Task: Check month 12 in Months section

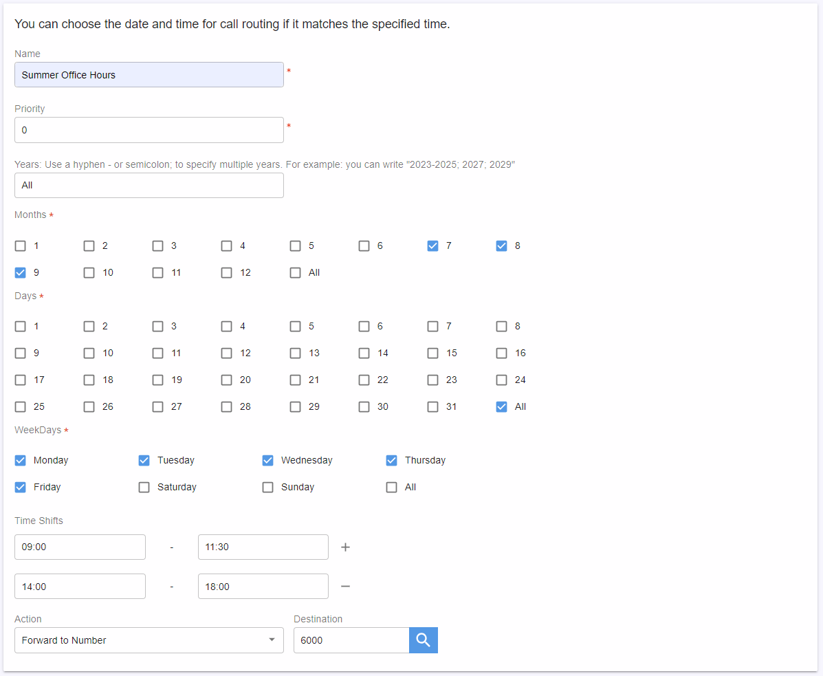Action: click(226, 272)
